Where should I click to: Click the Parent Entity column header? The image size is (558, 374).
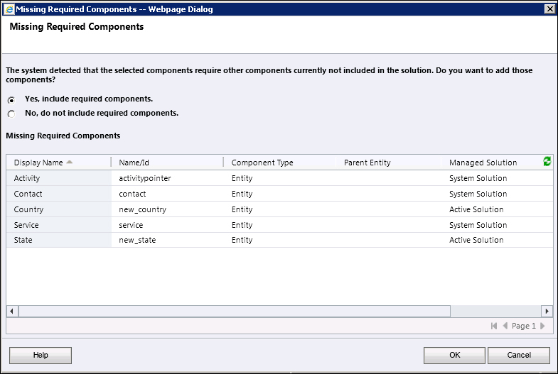pyautogui.click(x=367, y=163)
